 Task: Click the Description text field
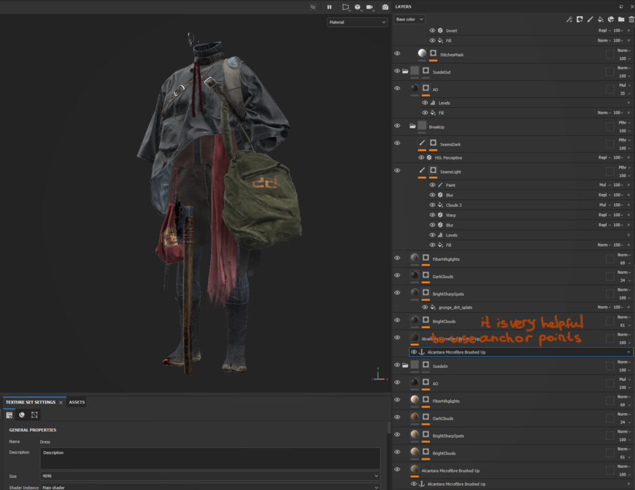pos(210,458)
